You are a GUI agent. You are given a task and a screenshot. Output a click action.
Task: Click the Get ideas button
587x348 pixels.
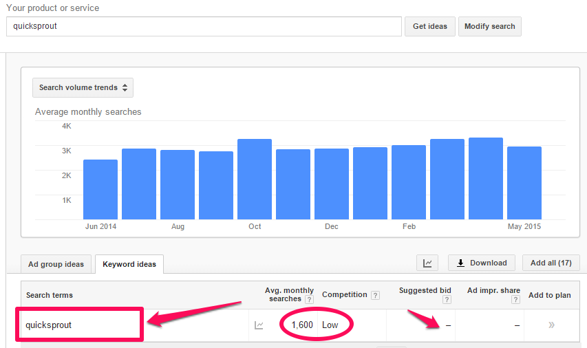430,27
